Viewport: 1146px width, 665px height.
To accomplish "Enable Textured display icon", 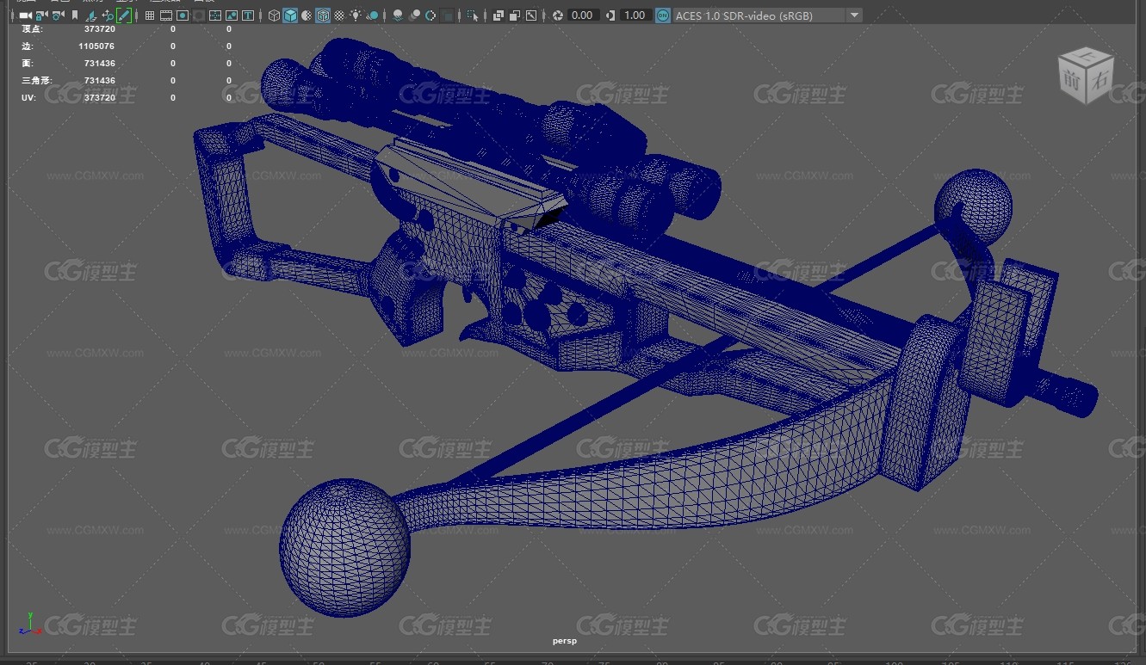I will [339, 15].
